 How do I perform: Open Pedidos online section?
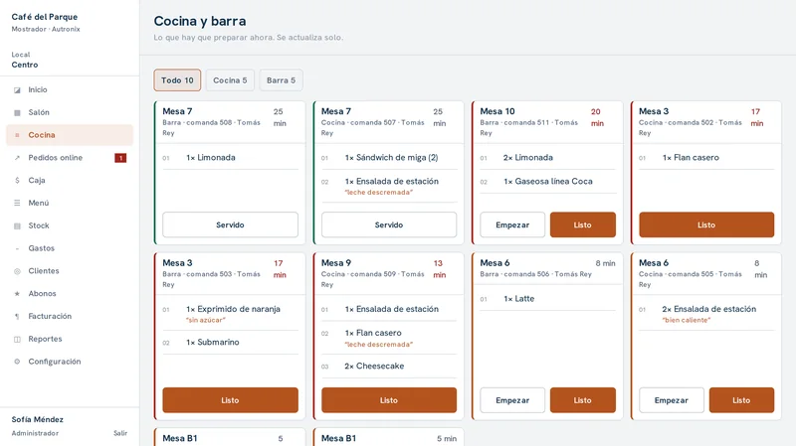click(x=70, y=158)
